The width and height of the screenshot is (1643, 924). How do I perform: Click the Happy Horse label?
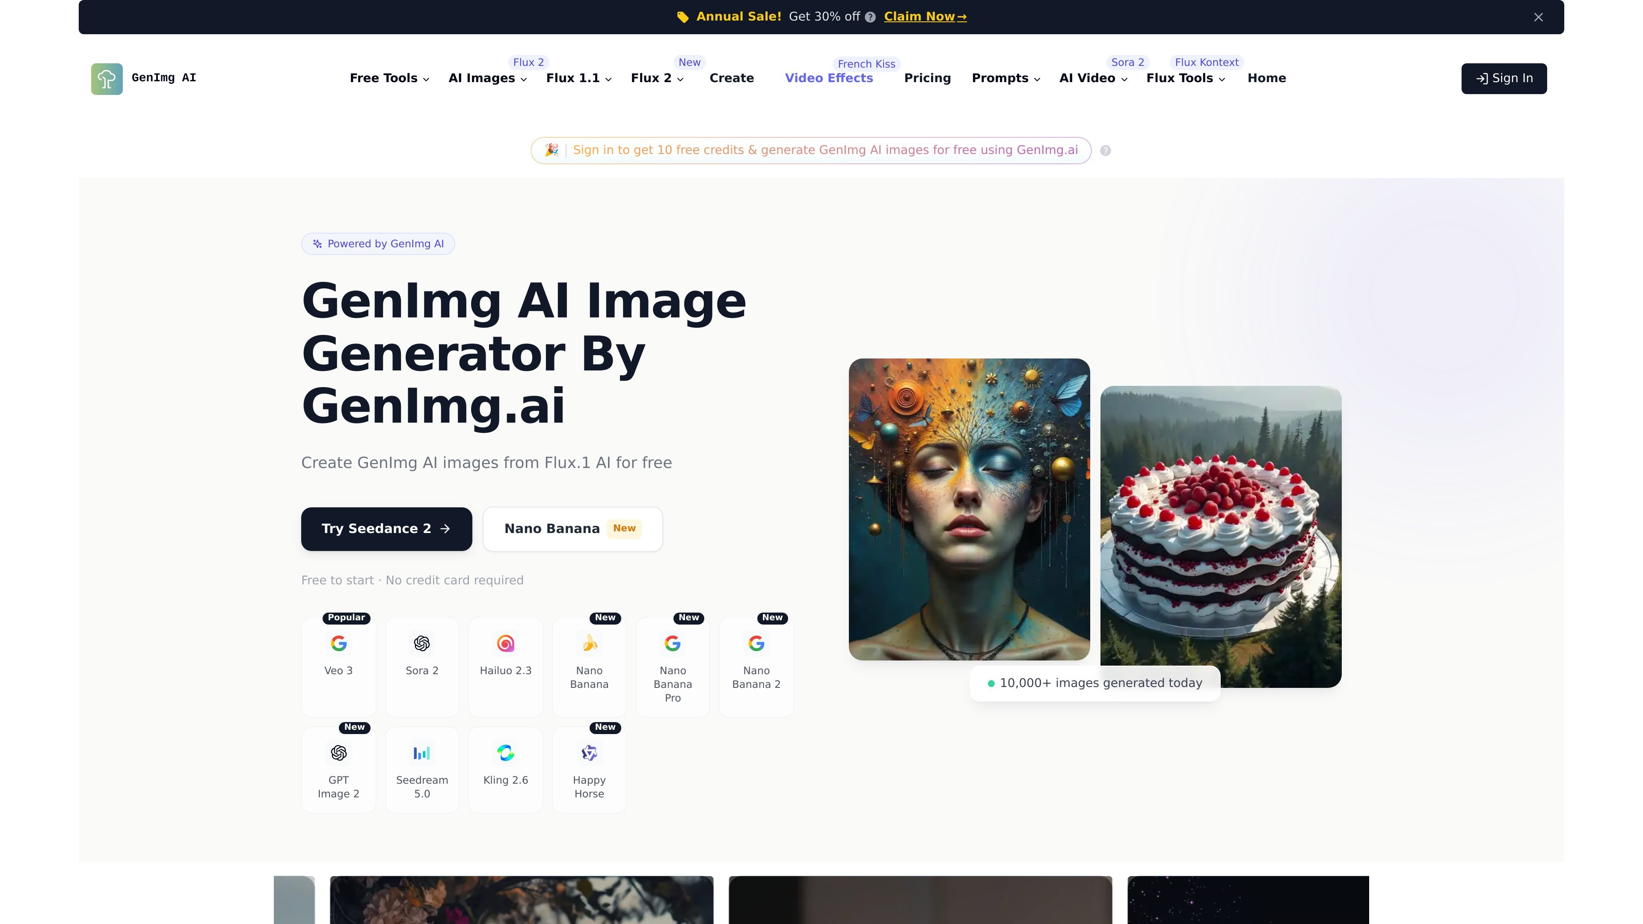[x=589, y=787]
